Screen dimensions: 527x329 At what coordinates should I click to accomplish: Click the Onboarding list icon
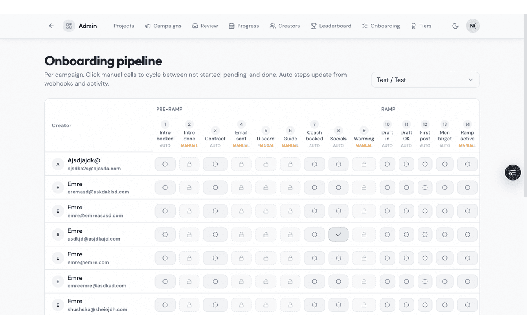(x=365, y=26)
